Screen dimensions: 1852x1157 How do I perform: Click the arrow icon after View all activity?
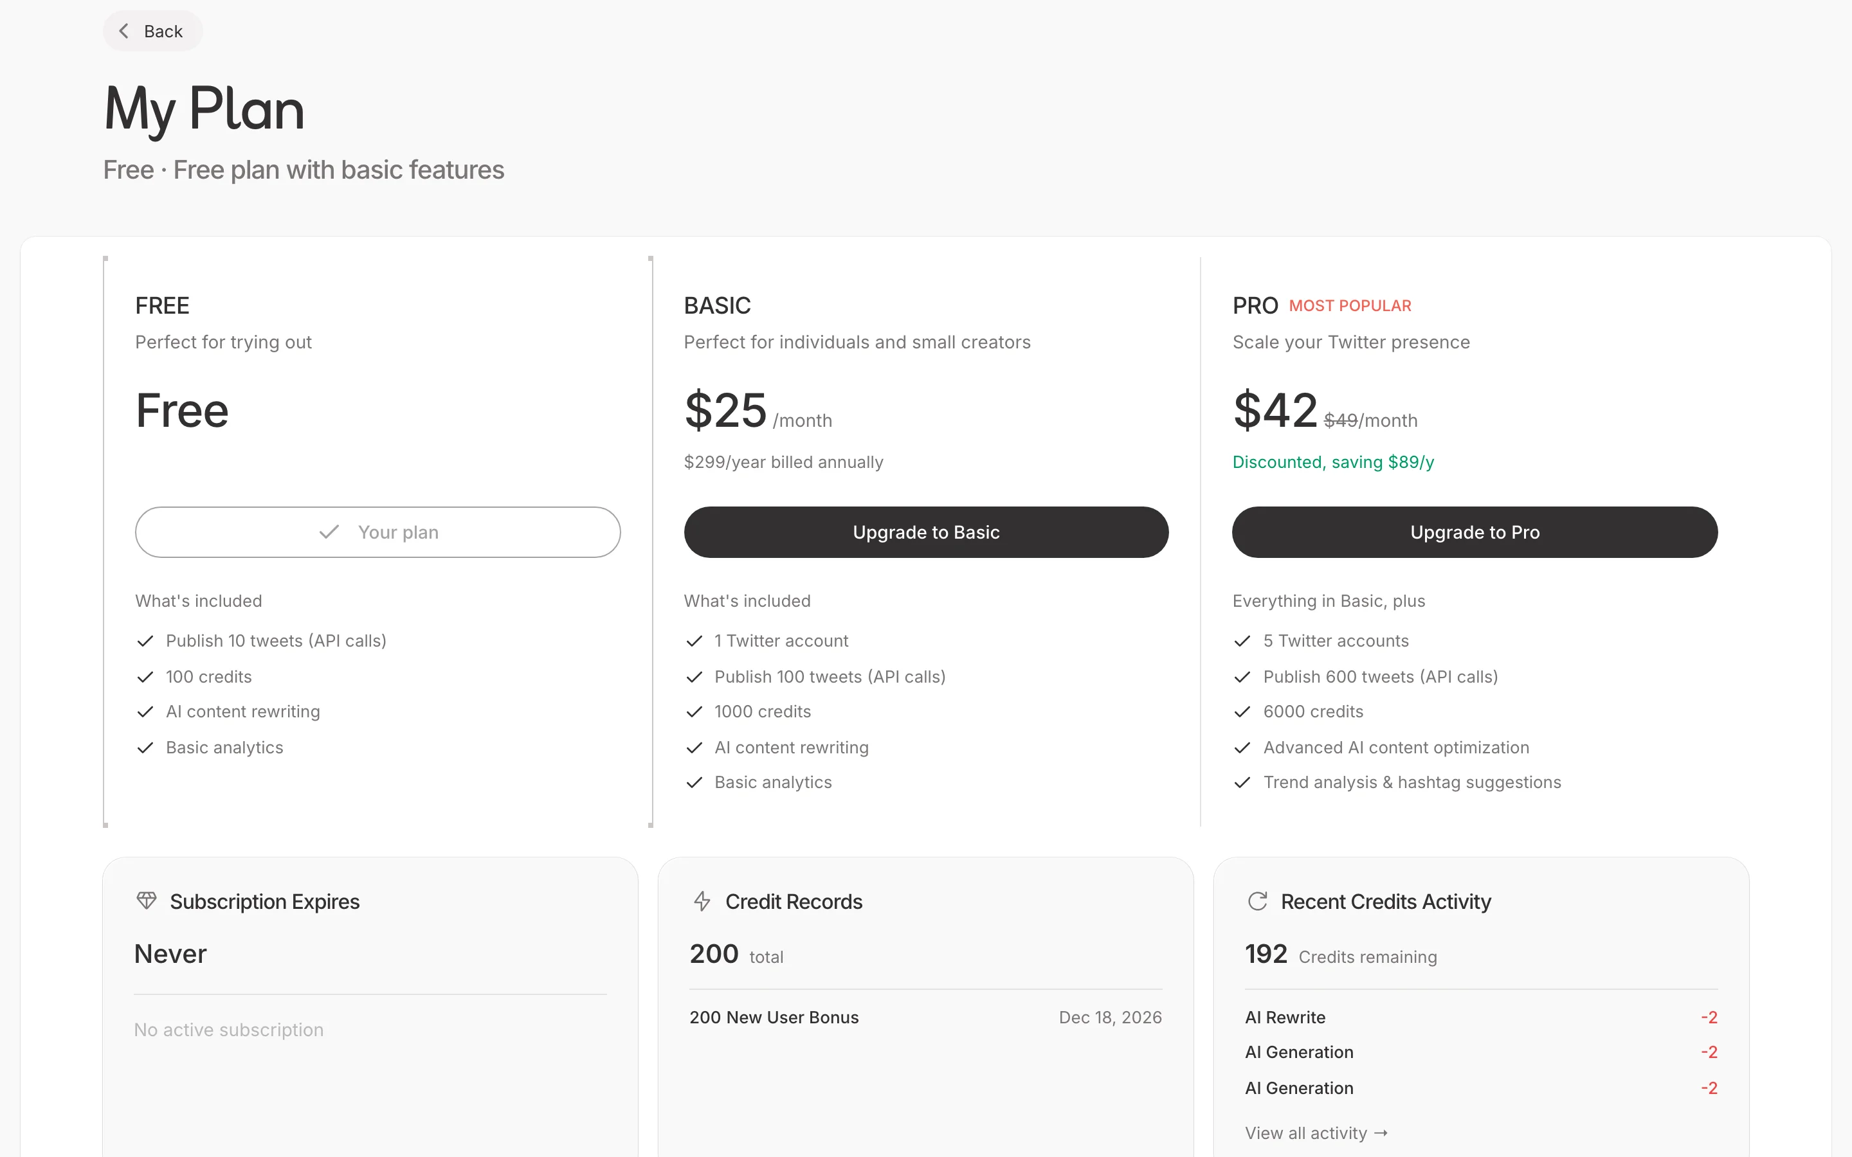pos(1381,1133)
